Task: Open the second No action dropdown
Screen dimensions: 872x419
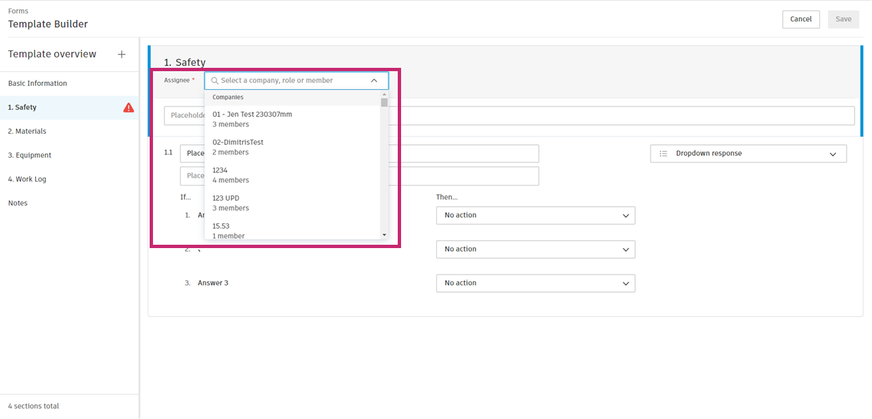Action: pyautogui.click(x=535, y=249)
